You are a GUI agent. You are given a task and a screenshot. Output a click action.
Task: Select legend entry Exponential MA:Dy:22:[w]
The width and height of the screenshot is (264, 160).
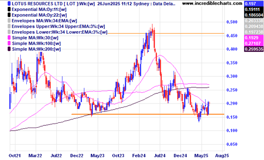tap(39, 15)
